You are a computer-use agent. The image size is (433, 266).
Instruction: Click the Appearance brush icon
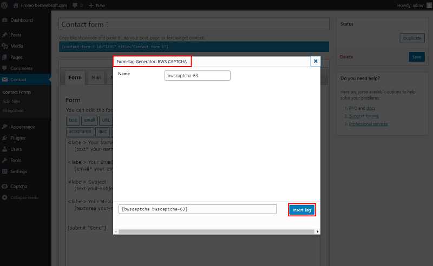pyautogui.click(x=5, y=127)
